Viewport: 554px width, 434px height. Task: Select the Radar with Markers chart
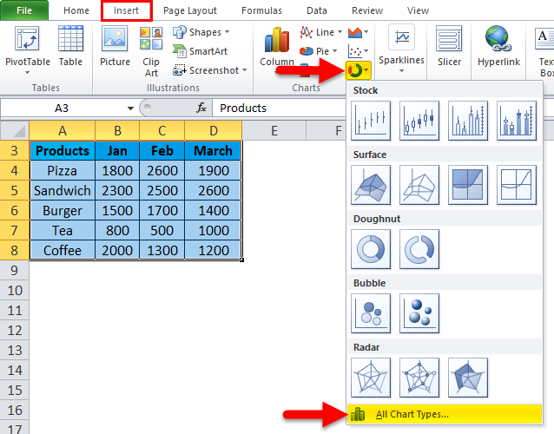(x=419, y=378)
